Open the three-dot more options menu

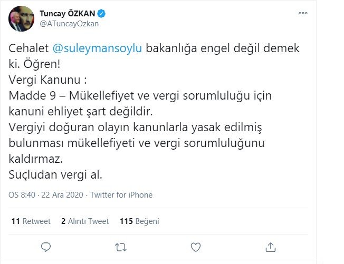pyautogui.click(x=303, y=13)
